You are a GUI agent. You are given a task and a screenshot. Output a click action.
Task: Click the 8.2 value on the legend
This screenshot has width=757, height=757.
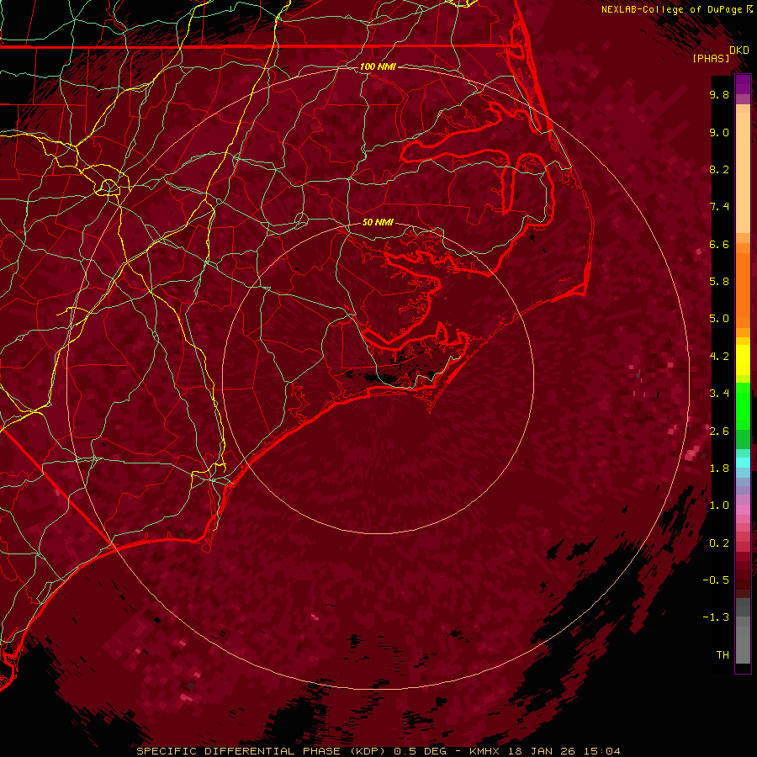pyautogui.click(x=719, y=169)
